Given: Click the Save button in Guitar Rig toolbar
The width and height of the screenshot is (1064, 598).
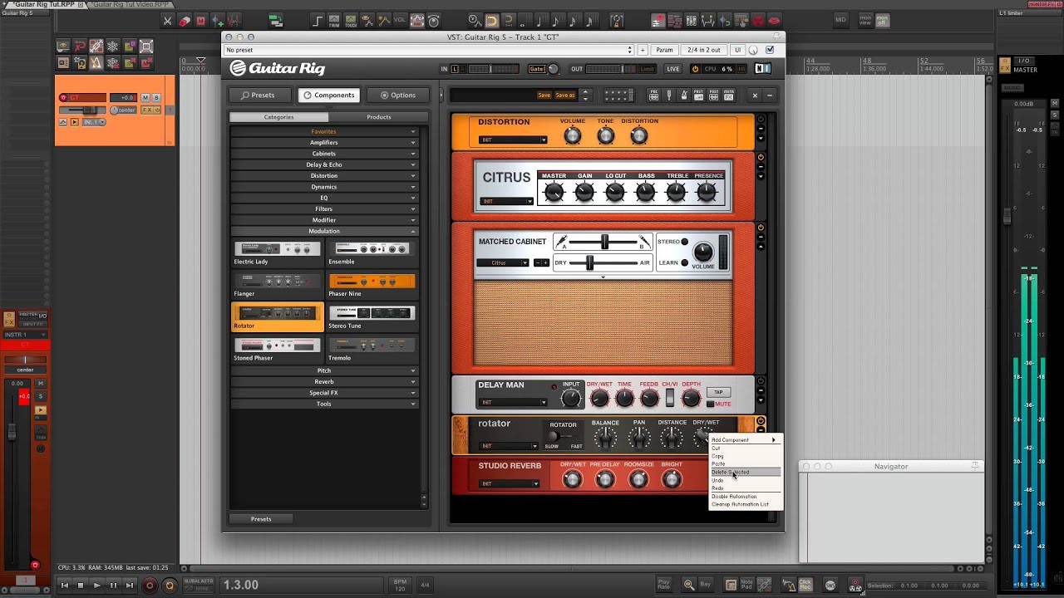Looking at the screenshot, I should [544, 96].
